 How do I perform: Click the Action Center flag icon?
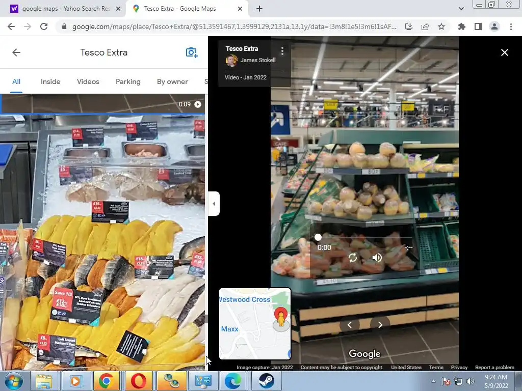coord(446,381)
